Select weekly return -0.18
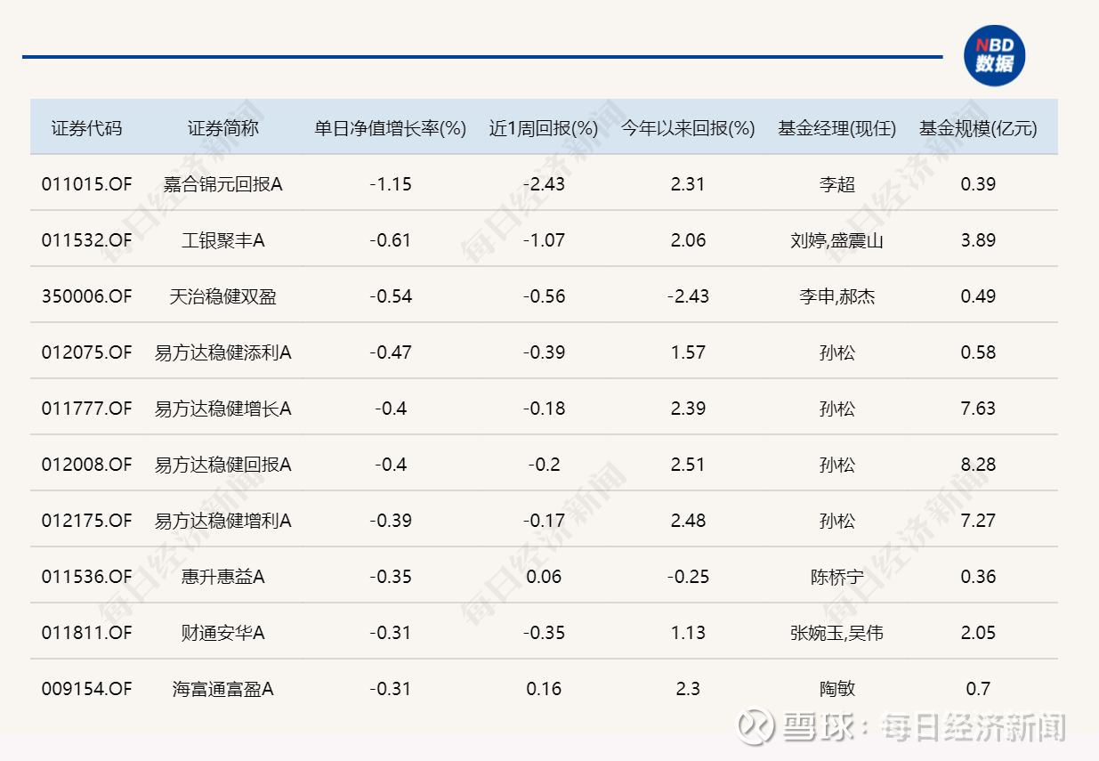1099x761 pixels. click(544, 409)
